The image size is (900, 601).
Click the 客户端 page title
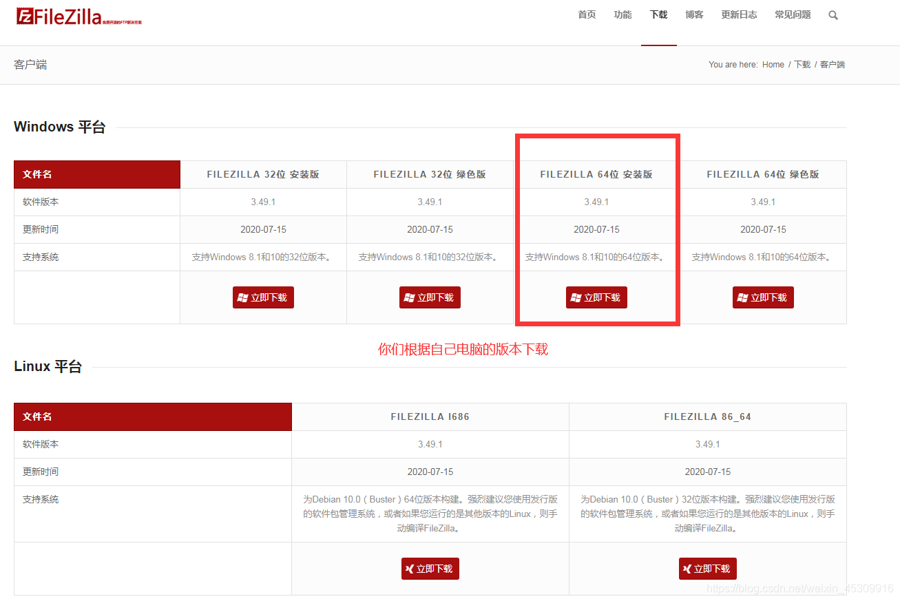[30, 65]
